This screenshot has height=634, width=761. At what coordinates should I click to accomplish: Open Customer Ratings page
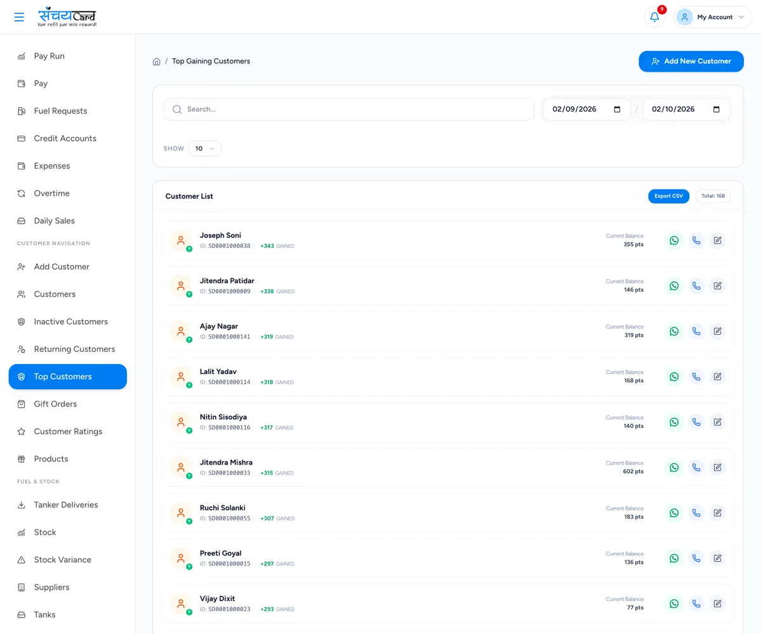point(68,431)
